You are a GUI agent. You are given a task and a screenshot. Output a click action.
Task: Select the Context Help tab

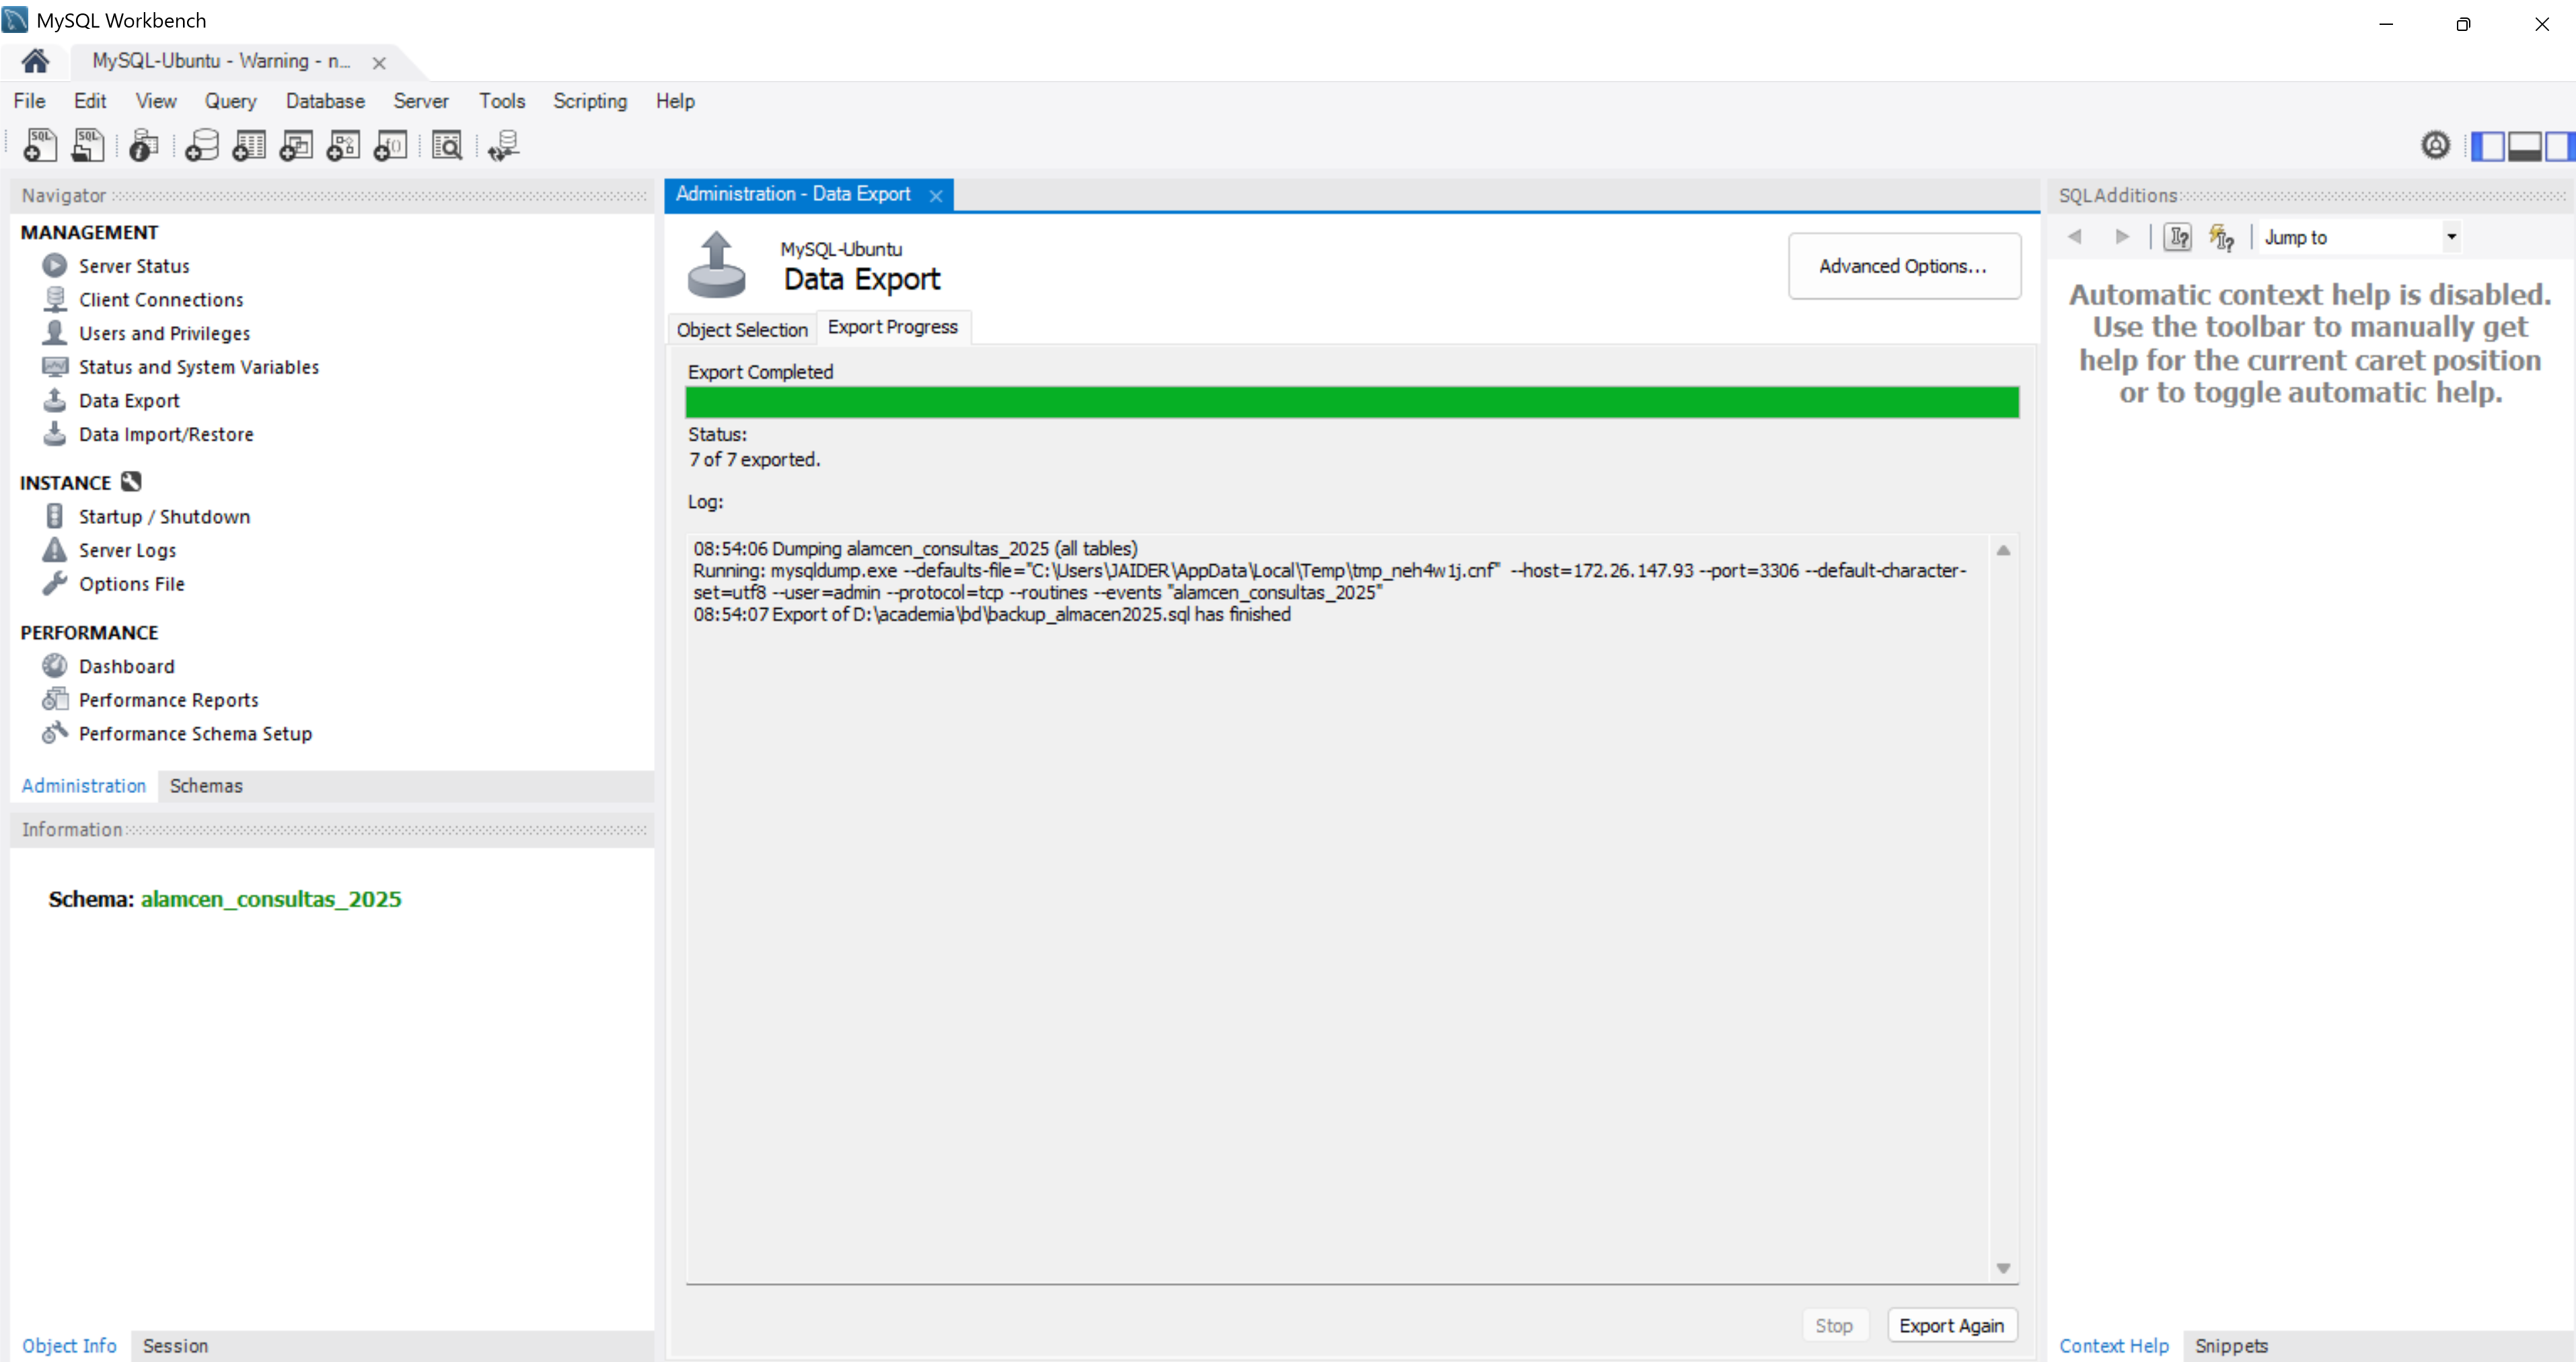[2113, 1346]
